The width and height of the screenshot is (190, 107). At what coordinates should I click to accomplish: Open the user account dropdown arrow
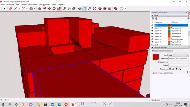pyautogui.click(x=125, y=9)
